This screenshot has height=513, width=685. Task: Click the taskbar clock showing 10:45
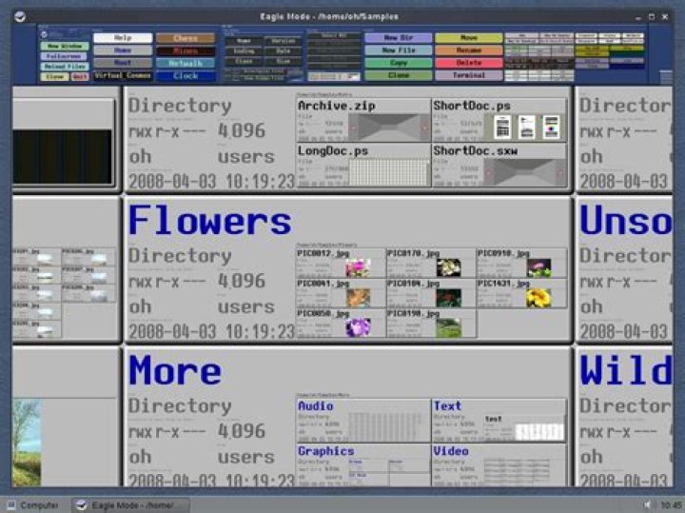point(671,505)
